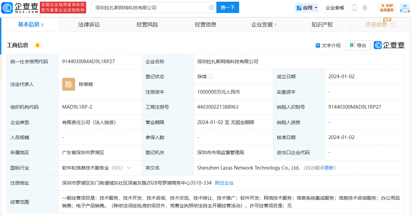
Task: Click the red 全国企业信用查询系统 banner
Action: [x=63, y=7]
